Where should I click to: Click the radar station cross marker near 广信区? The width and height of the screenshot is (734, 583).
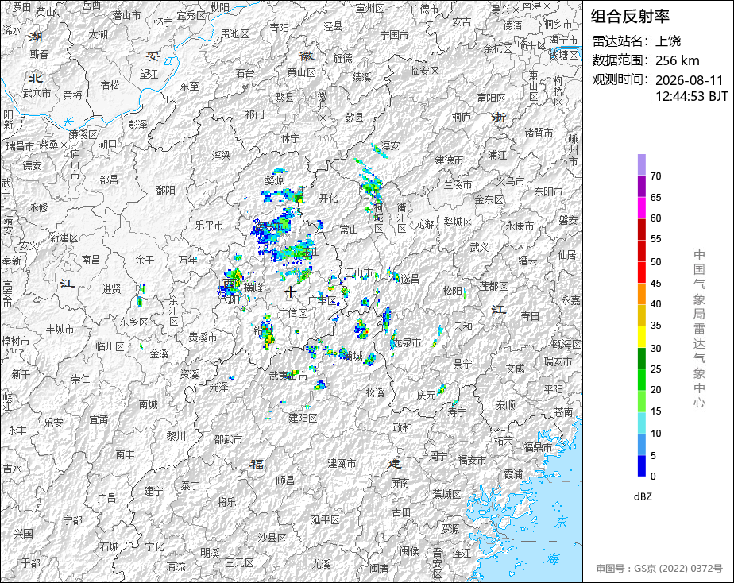(x=291, y=292)
